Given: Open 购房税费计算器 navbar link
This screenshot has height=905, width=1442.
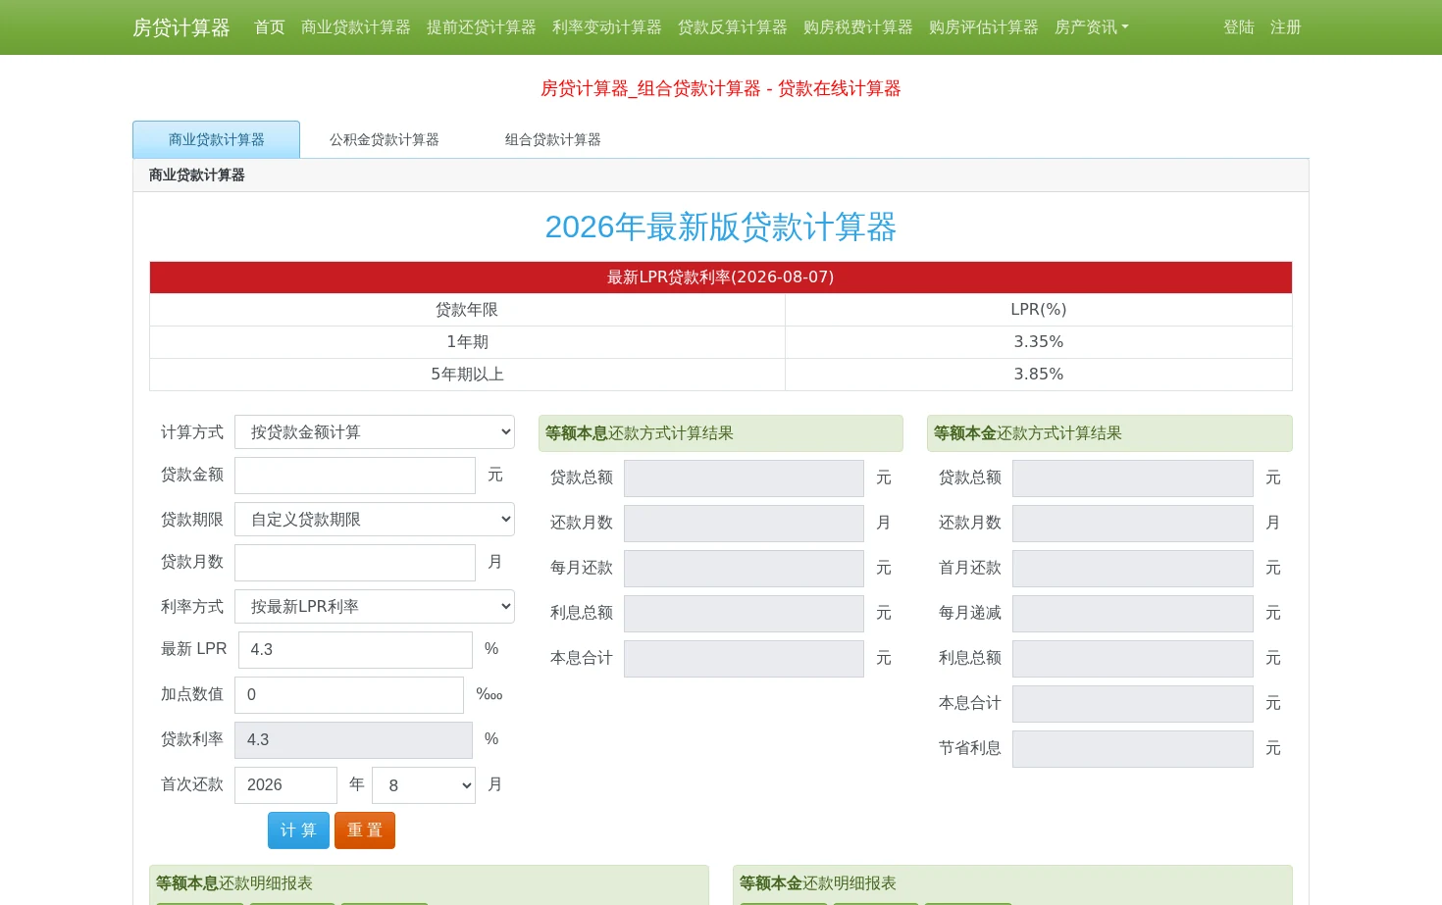Looking at the screenshot, I should [x=858, y=27].
